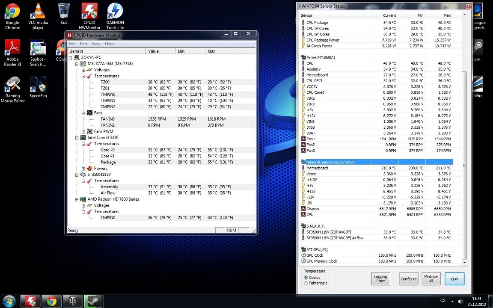Select the Chassis fan RPM row
Screen dimensions: 493x308
point(377,209)
